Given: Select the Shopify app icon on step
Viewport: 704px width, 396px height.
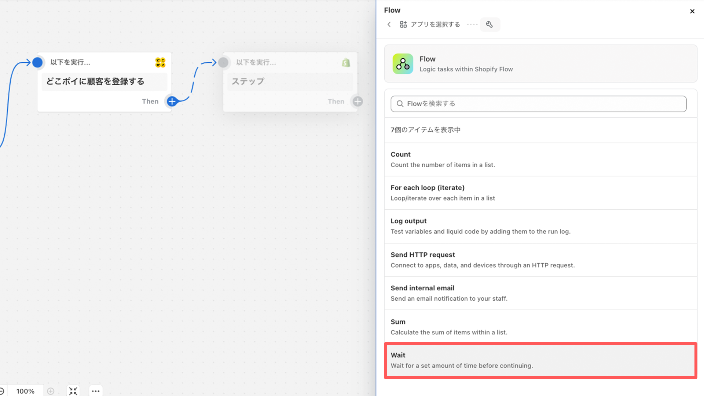Looking at the screenshot, I should tap(346, 62).
